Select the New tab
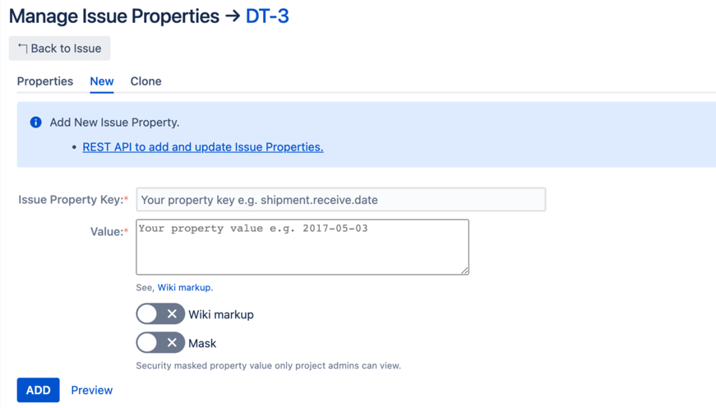This screenshot has height=408, width=716. click(x=102, y=81)
